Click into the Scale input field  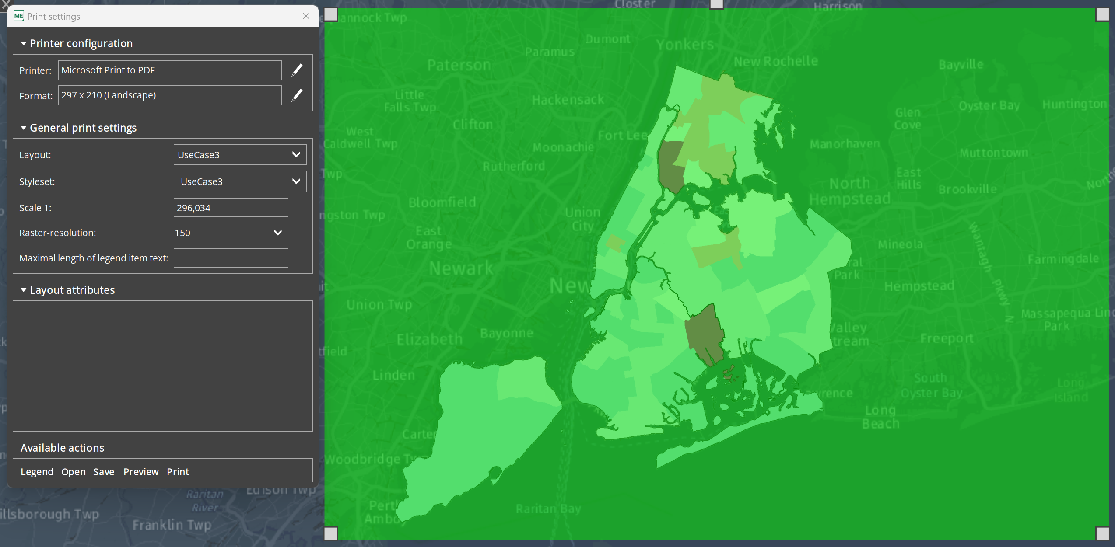coord(231,208)
